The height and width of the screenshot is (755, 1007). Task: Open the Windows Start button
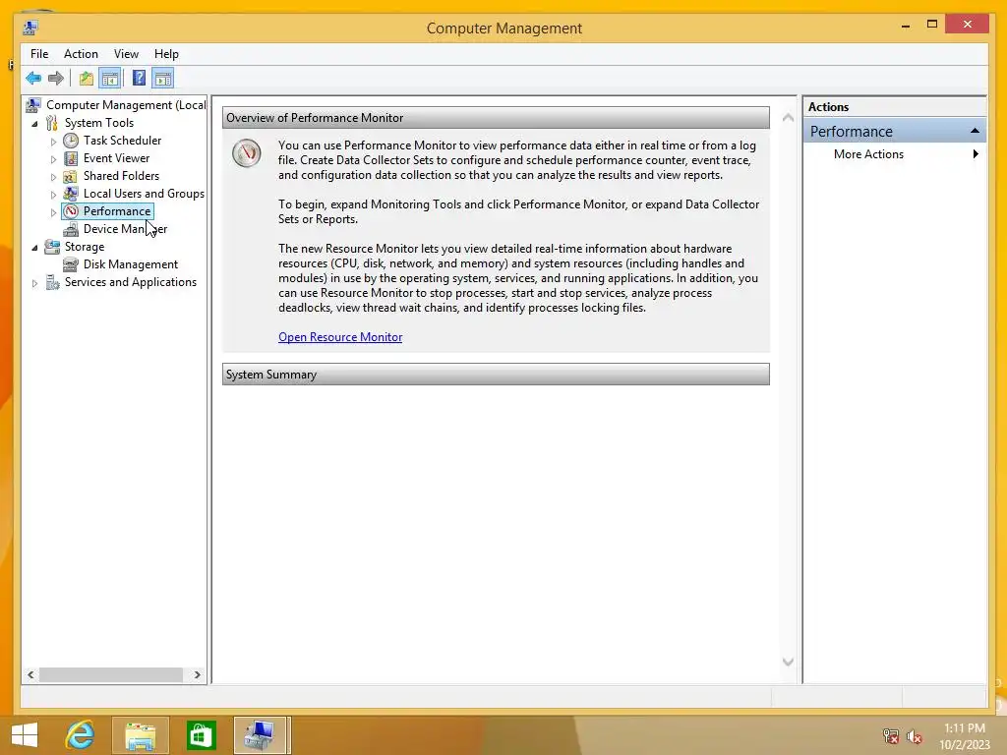click(25, 735)
